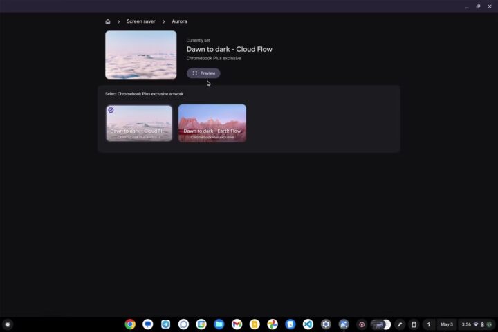Open the May 3 calendar date

(x=447, y=324)
